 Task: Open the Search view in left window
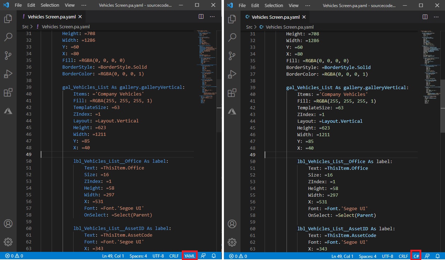[x=8, y=37]
